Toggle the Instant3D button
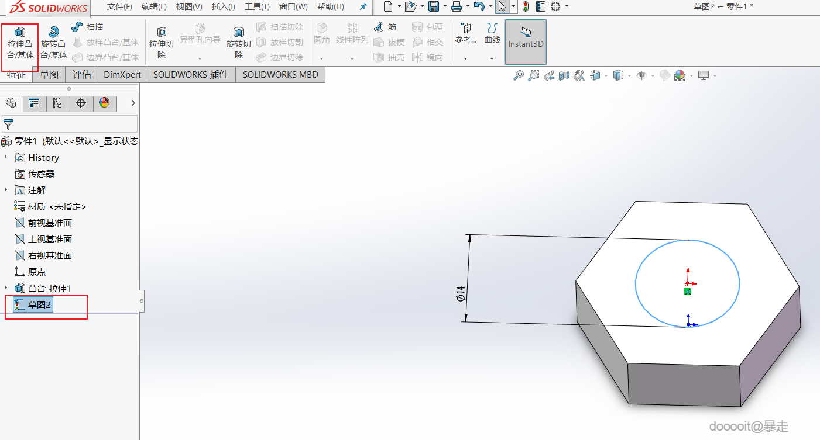The height and width of the screenshot is (440, 820). tap(526, 42)
